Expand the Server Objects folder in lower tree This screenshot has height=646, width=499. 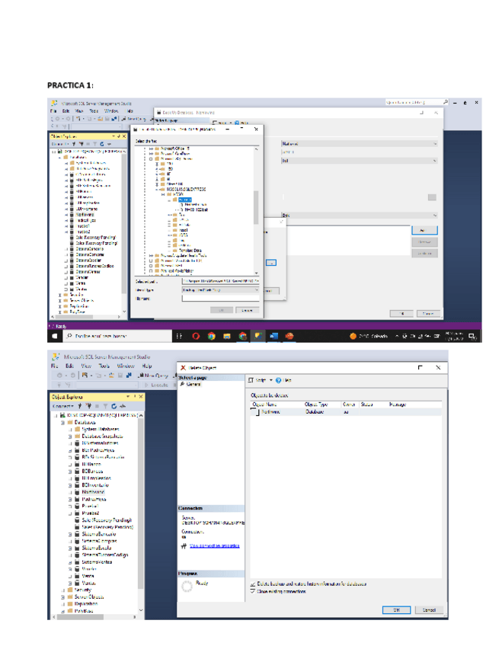coord(62,596)
